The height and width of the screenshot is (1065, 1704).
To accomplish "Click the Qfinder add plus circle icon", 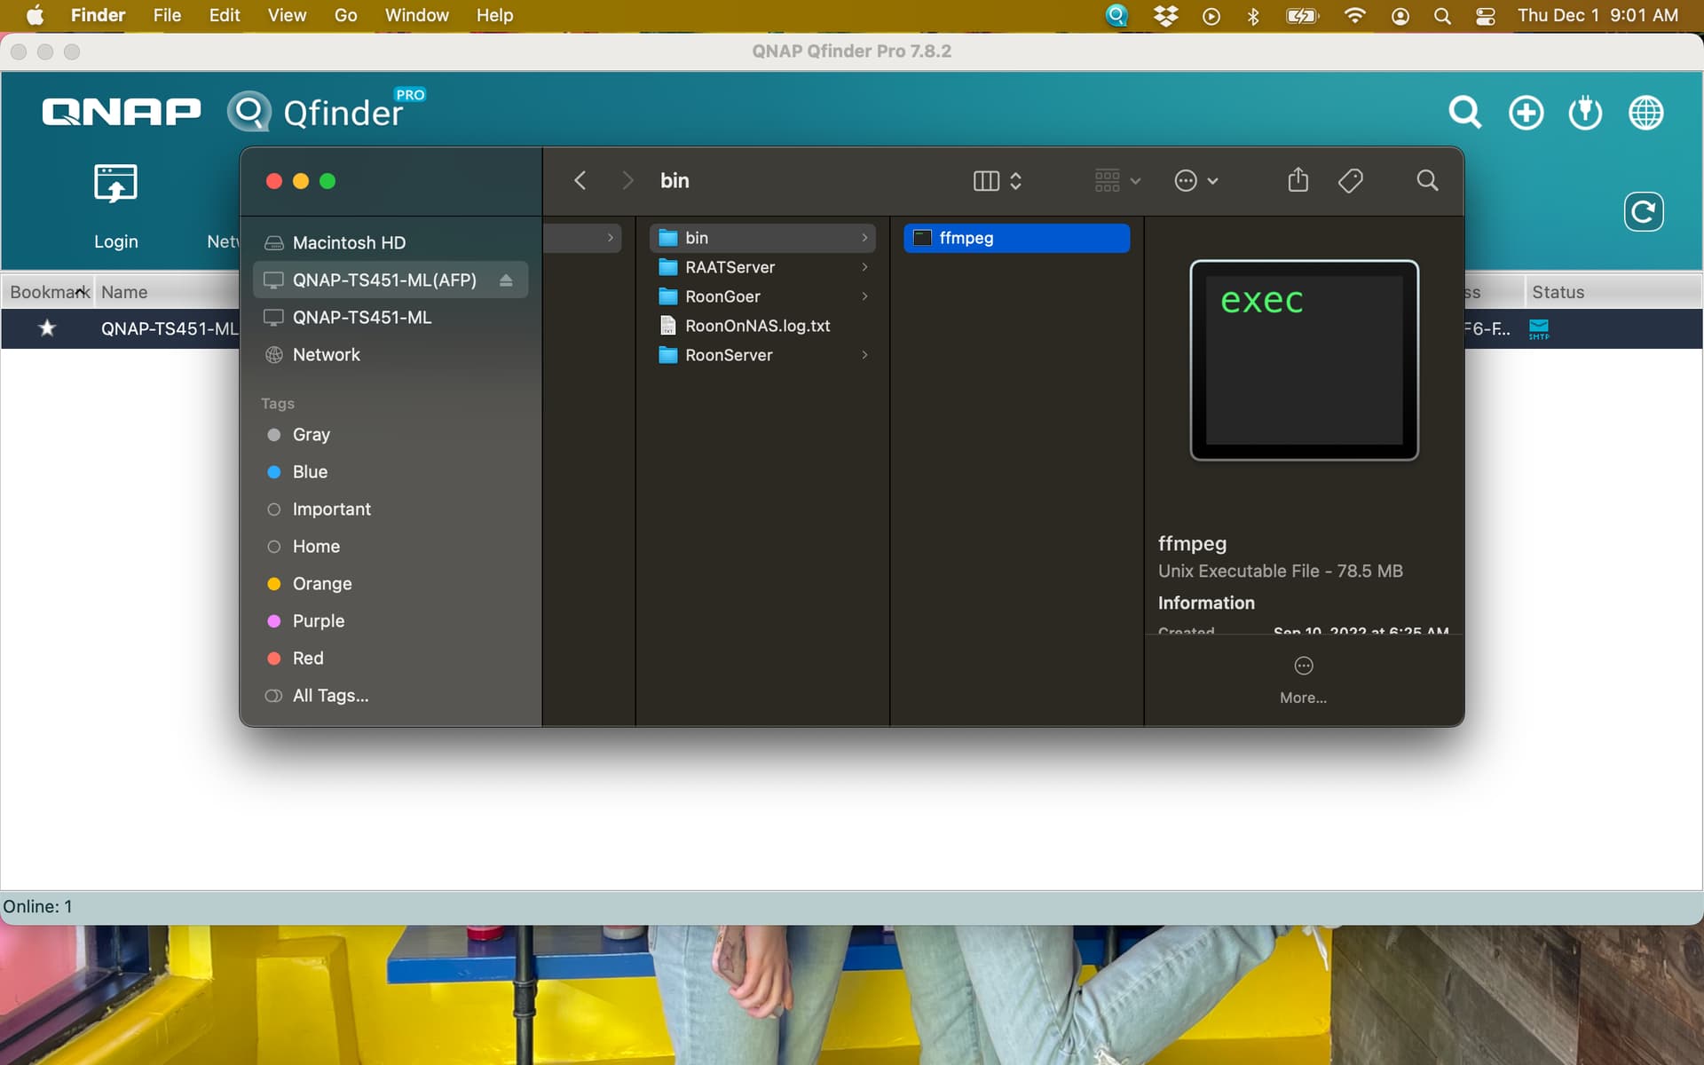I will (x=1526, y=113).
